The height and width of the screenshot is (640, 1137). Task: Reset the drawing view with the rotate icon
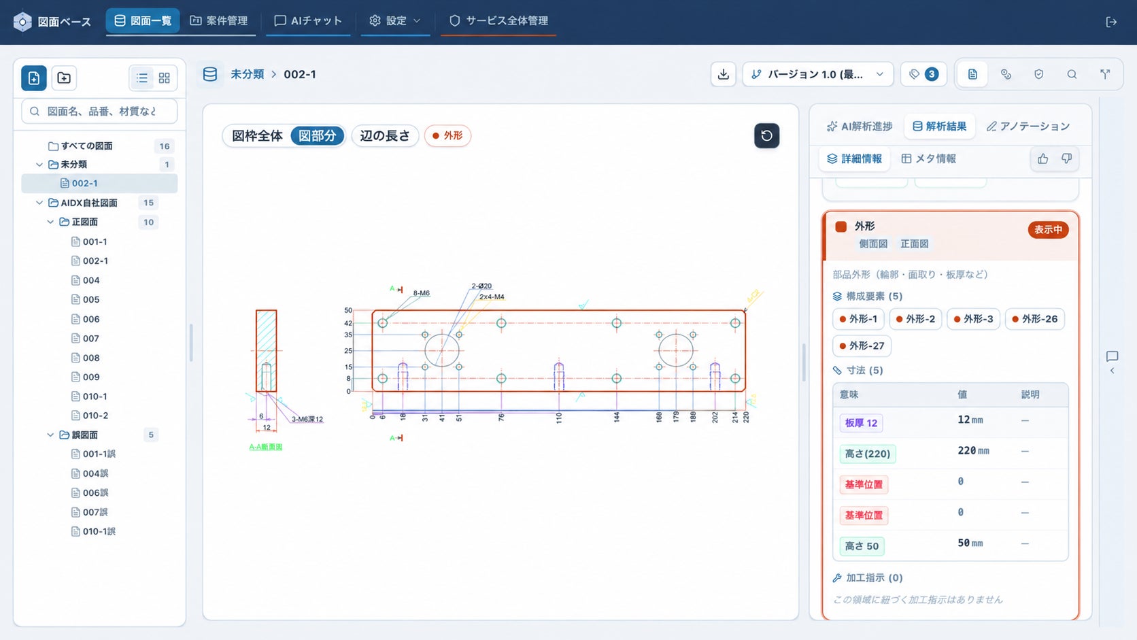[x=766, y=135]
